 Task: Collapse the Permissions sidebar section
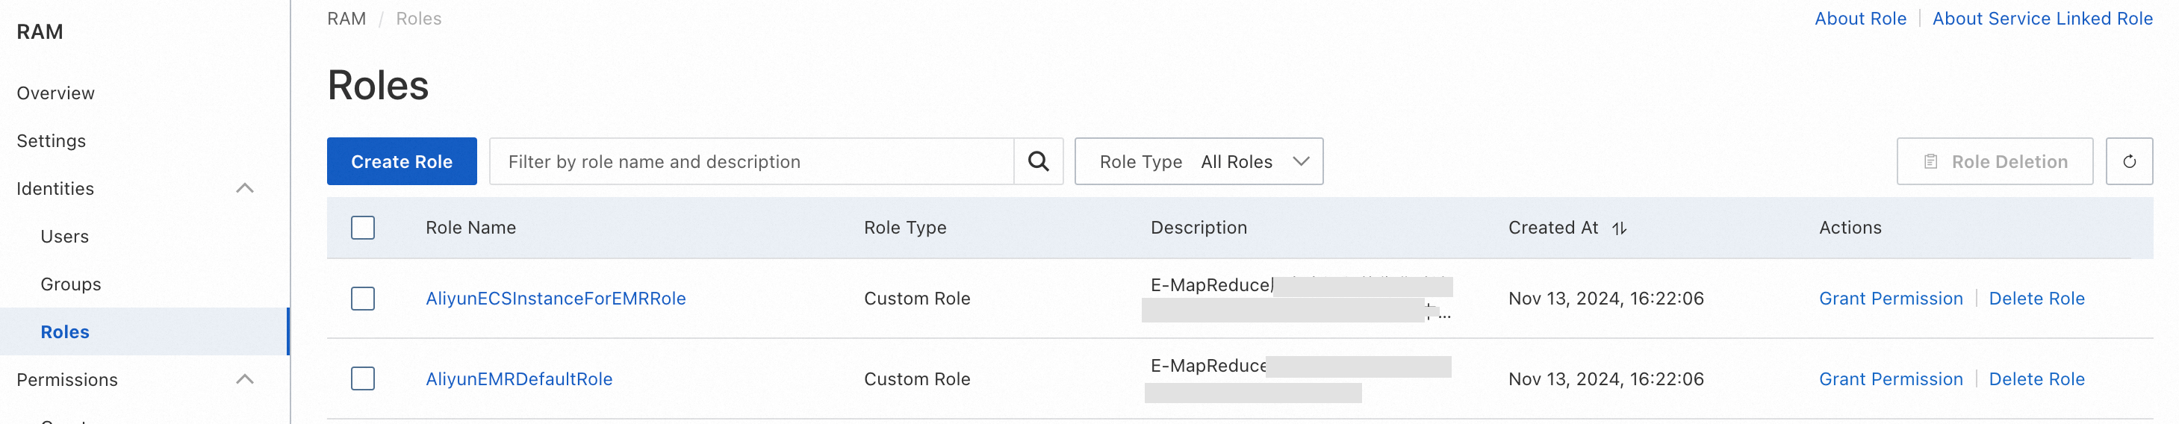(244, 380)
